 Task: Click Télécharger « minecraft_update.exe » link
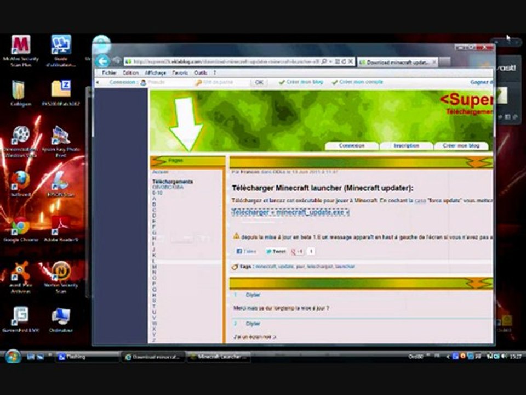click(x=290, y=212)
